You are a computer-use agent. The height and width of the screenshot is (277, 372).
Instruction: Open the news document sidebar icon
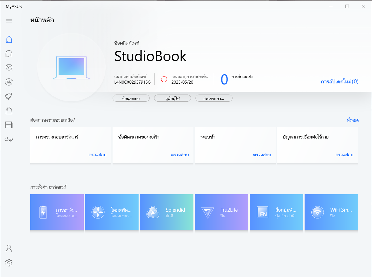[x=9, y=125]
